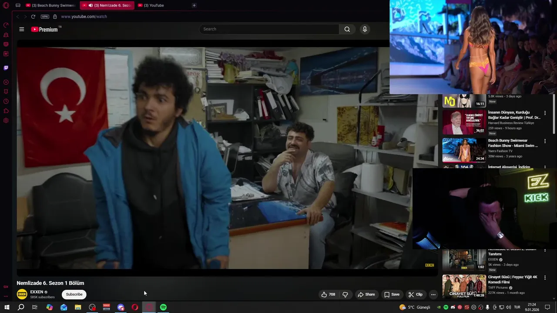Open Cinayet Süsü Feyyaz Yiğit film title
Screen dimensions: 557x313
513,279
